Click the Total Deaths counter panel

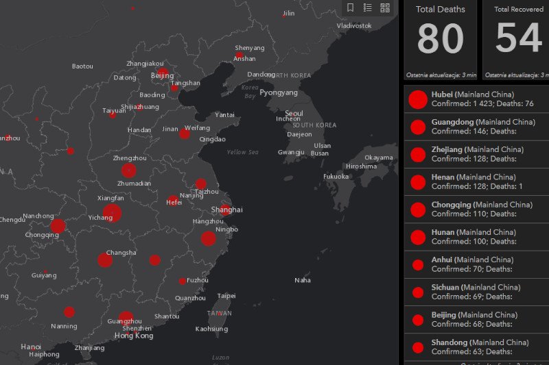pos(440,40)
